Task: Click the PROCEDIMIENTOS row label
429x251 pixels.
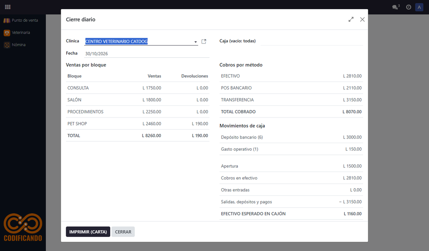Action: click(x=85, y=112)
